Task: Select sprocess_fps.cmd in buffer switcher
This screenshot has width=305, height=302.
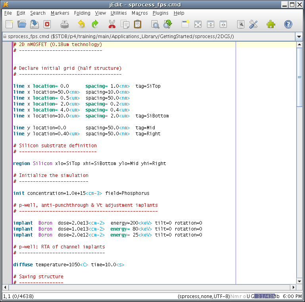Action: 149,37
